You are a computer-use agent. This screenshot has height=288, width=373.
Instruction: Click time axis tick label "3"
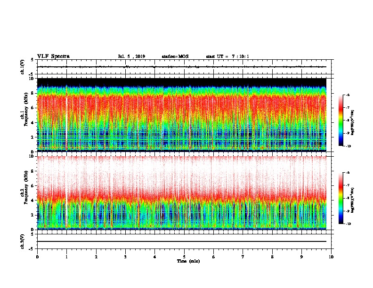(125, 257)
